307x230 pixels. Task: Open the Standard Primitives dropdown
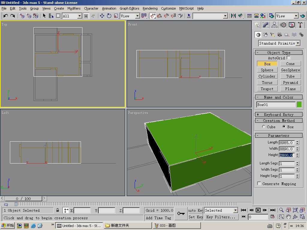[298, 43]
